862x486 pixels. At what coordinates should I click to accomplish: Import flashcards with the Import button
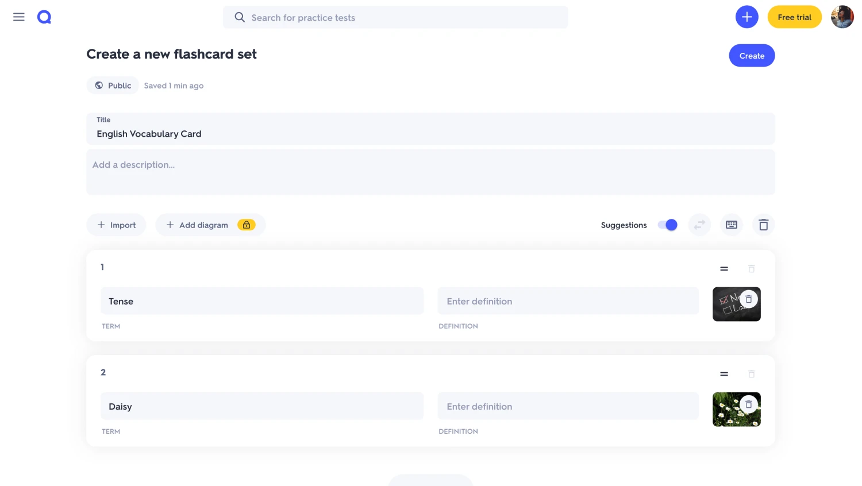(x=116, y=225)
